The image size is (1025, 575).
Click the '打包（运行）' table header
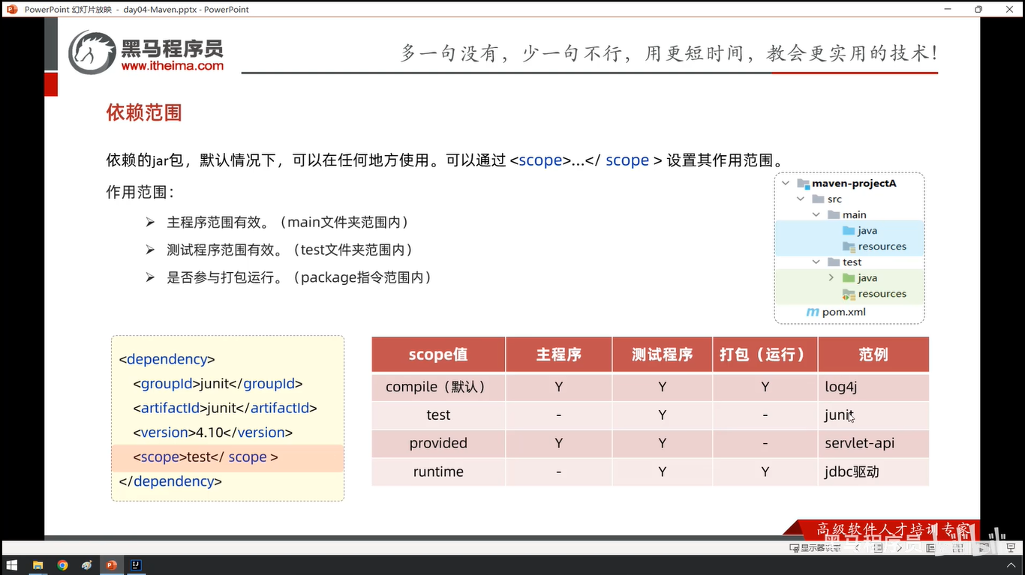click(x=765, y=355)
